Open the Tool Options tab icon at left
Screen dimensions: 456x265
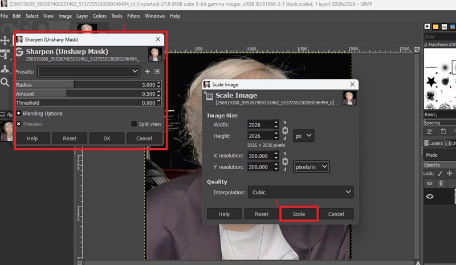click(2, 114)
